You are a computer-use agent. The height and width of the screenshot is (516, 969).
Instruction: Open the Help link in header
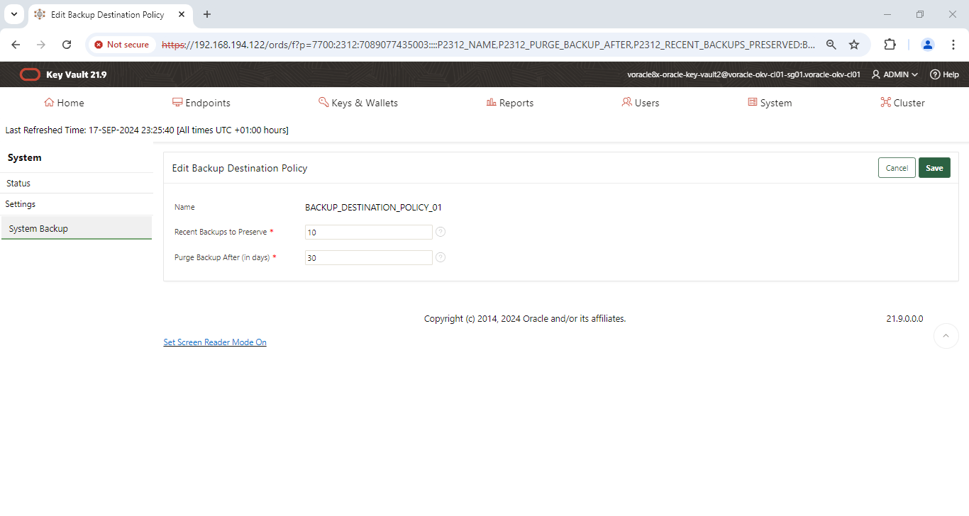[x=944, y=74]
